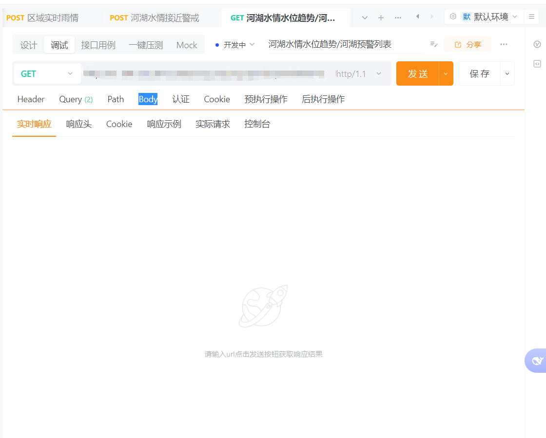Image resolution: width=546 pixels, height=438 pixels.
Task: Open more actions ellipsis beside 分享
Action: coord(504,44)
